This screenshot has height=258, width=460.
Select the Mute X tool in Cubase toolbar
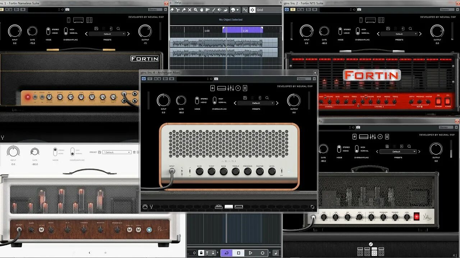coord(190,10)
